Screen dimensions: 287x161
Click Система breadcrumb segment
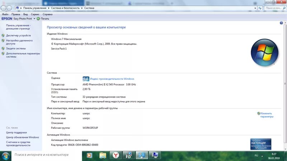point(89,8)
